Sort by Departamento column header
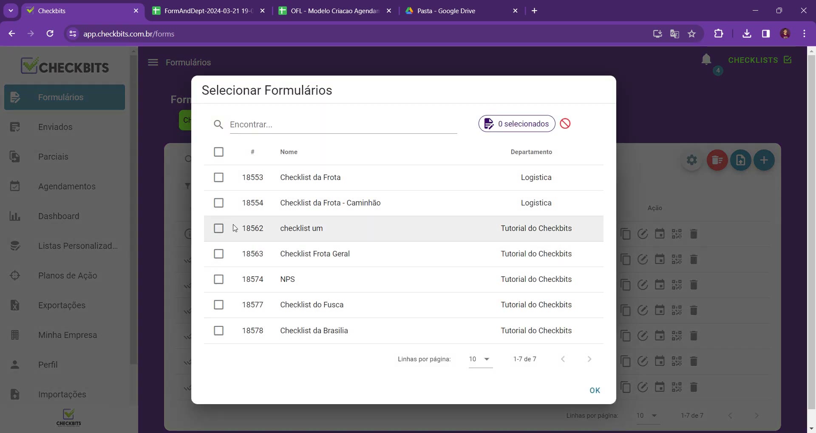 (x=531, y=152)
